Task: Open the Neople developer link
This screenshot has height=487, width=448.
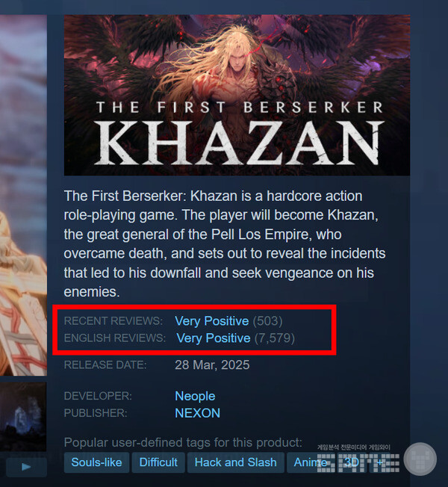Action: coord(195,396)
